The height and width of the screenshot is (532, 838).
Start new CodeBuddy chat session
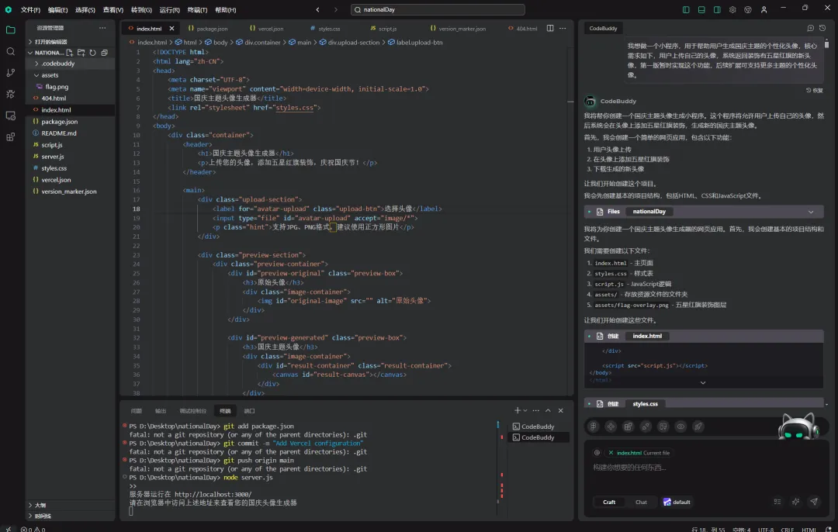click(x=810, y=29)
